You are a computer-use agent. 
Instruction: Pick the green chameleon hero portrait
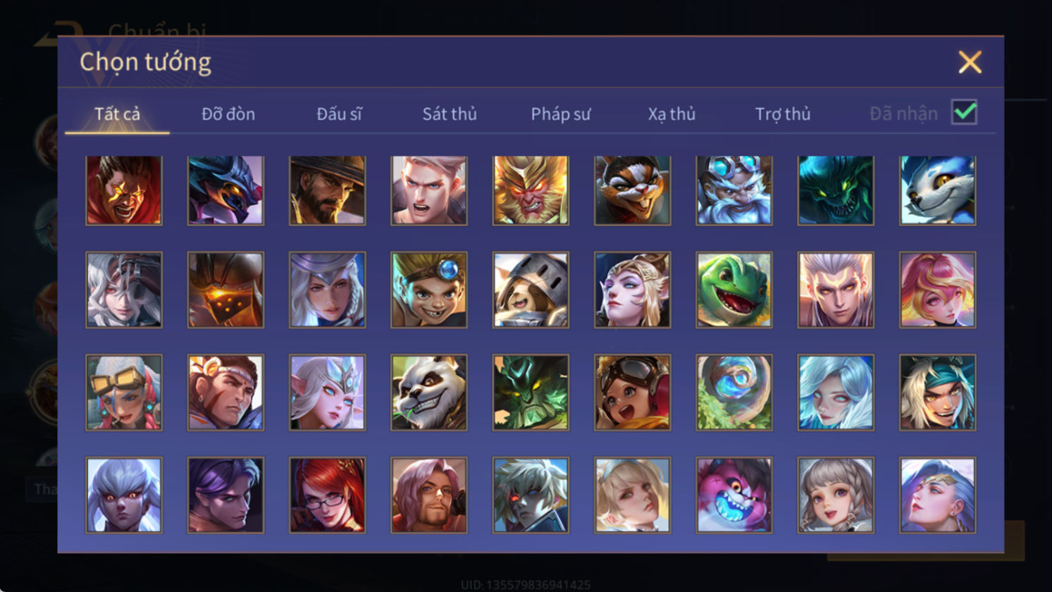click(x=734, y=290)
